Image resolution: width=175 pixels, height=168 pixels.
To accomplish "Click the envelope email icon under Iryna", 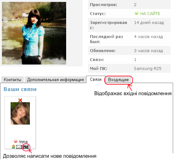I will [x=19, y=147].
